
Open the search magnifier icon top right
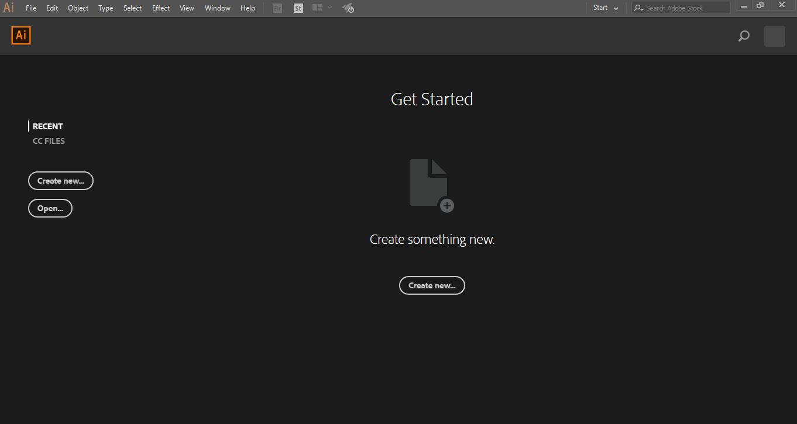744,36
